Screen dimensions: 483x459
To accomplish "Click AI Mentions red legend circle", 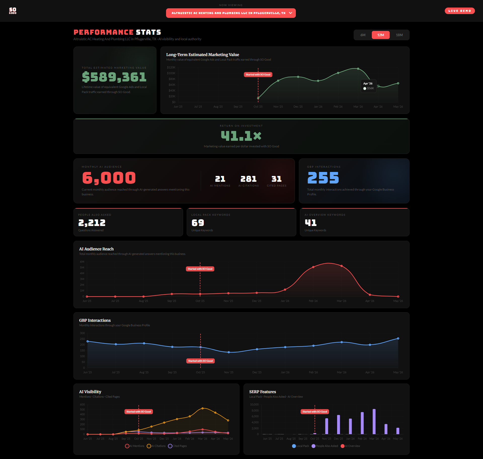I will click(x=127, y=446).
